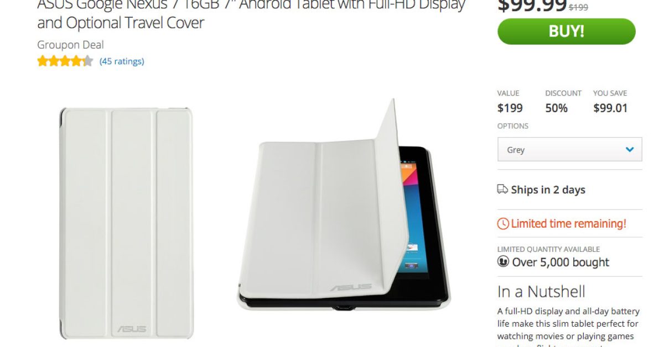The image size is (664, 347).
Task: Click the green BUY! button
Action: (x=567, y=31)
